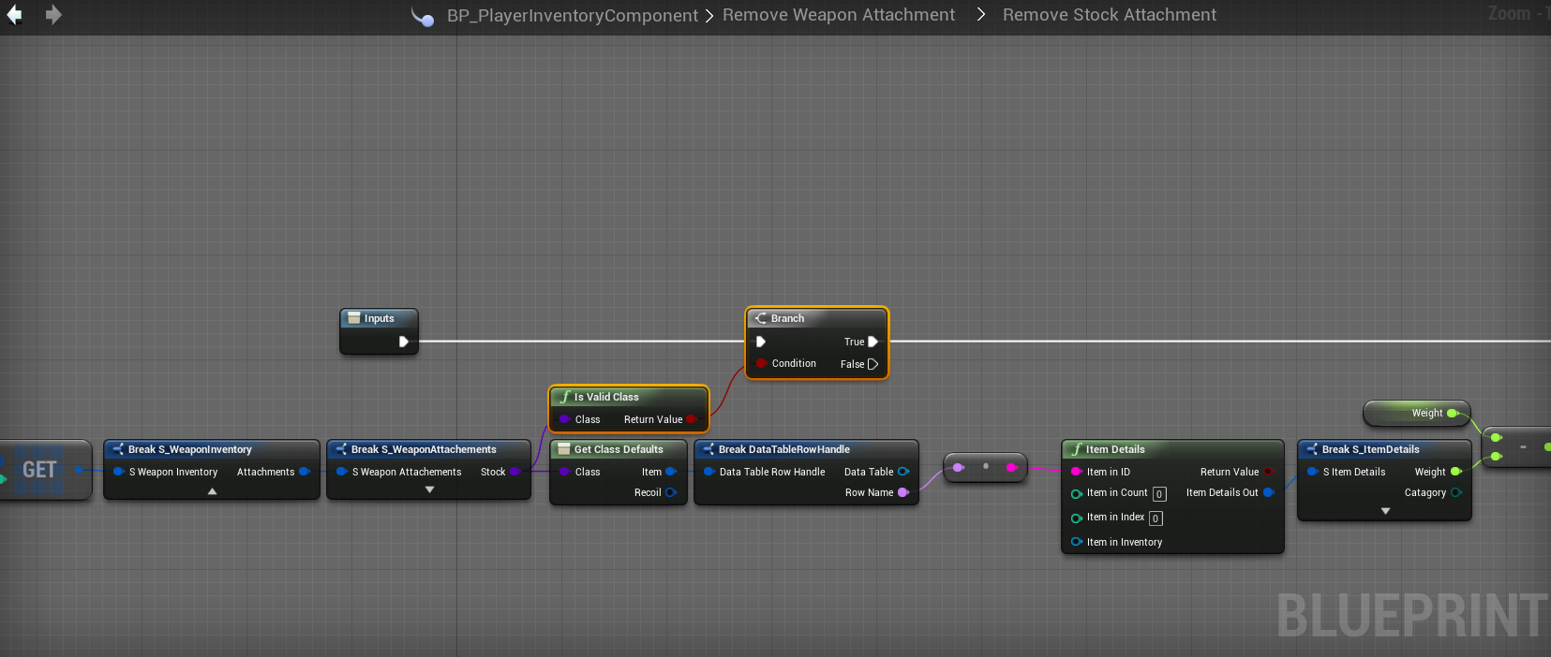Click the Get Class Defaults node icon
1551x657 pixels.
(x=564, y=449)
